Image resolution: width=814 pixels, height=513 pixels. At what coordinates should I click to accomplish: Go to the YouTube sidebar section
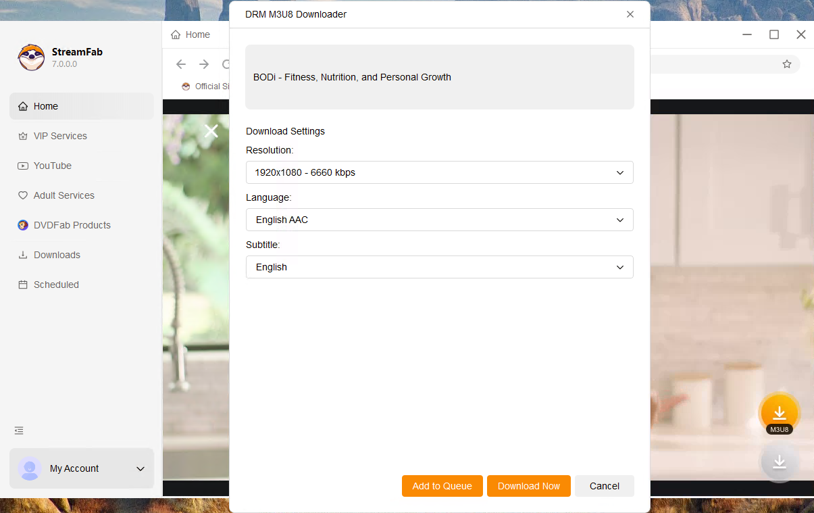click(52, 166)
